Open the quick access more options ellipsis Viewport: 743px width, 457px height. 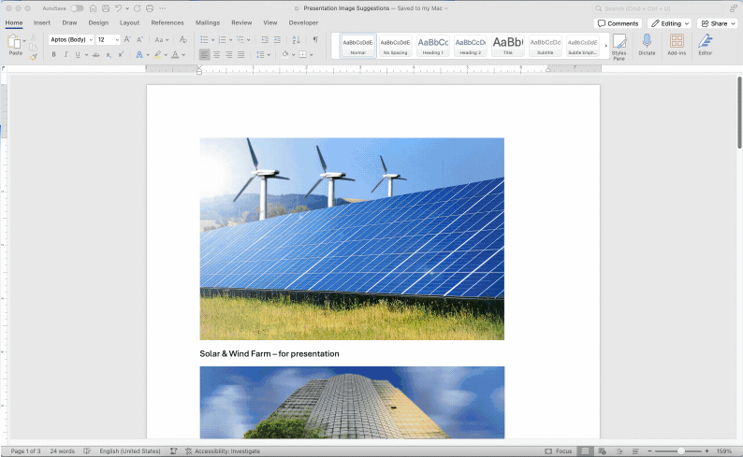(x=163, y=8)
